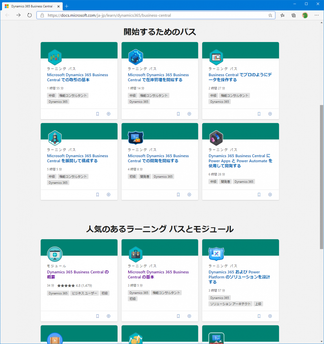Open Business Central での取引の基本 link
The height and width of the screenshot is (344, 324).
point(77,77)
